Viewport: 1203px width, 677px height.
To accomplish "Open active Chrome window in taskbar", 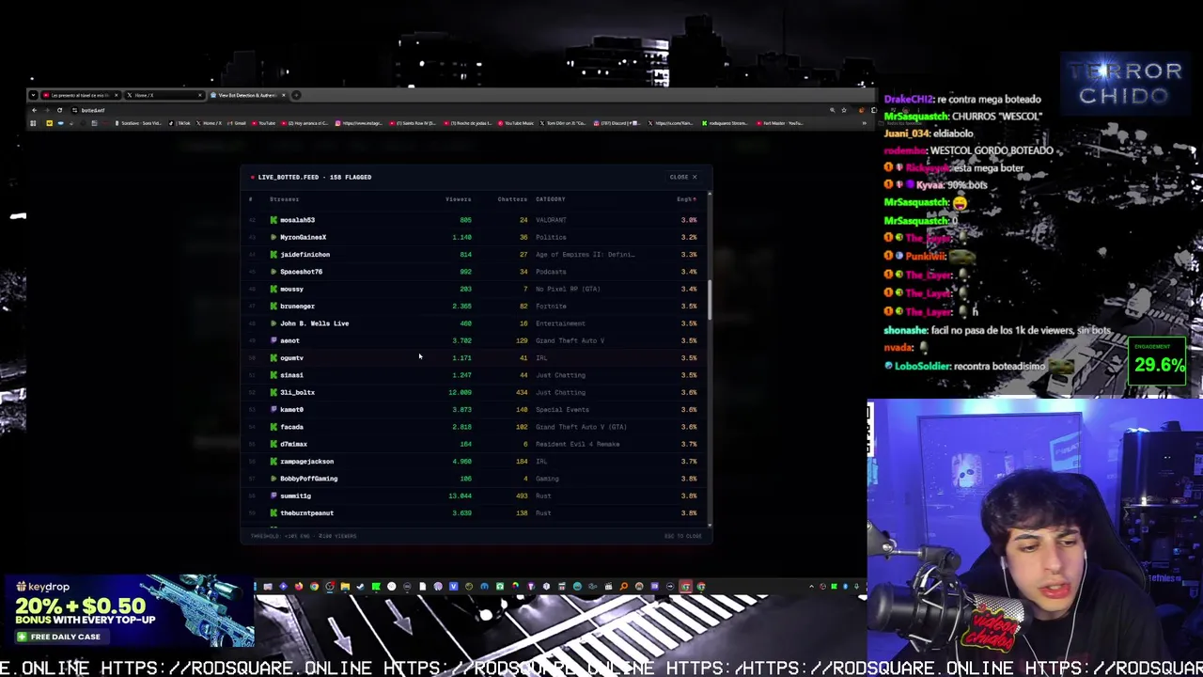I will (x=685, y=586).
